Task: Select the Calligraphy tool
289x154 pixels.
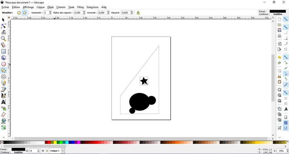Action: (x=3, y=96)
